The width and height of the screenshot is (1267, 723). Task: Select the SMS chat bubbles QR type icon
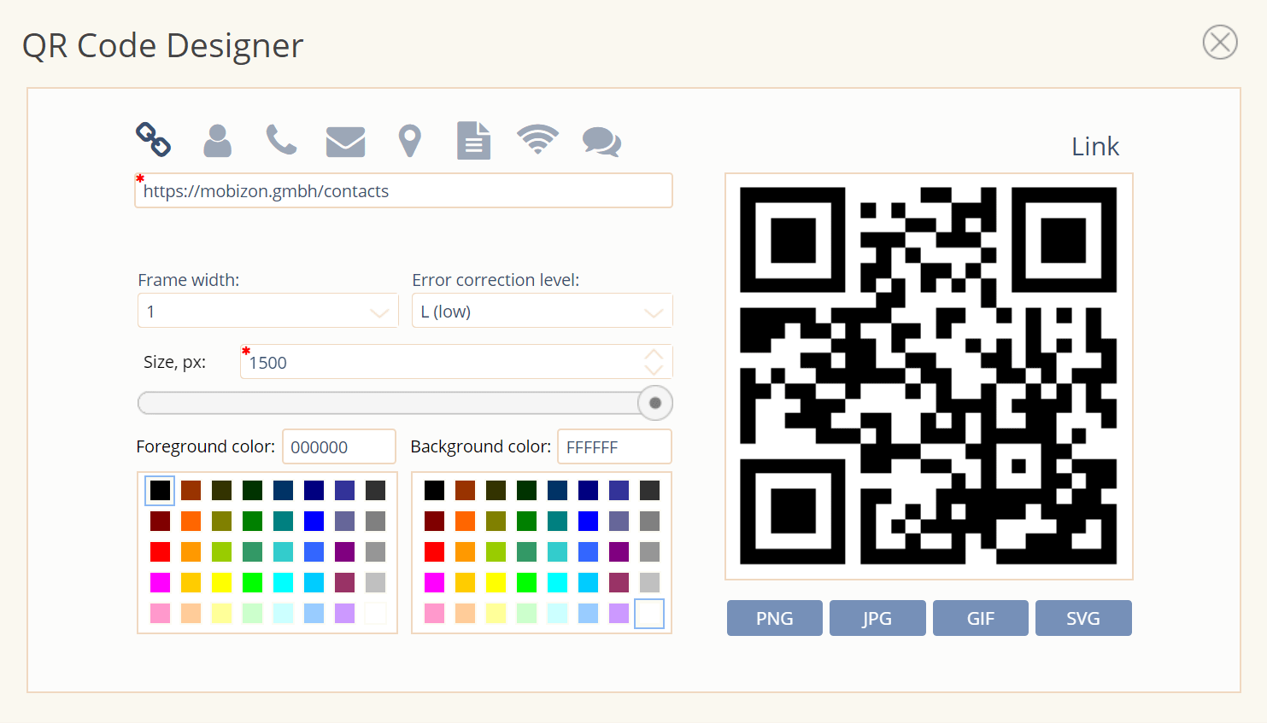[601, 142]
